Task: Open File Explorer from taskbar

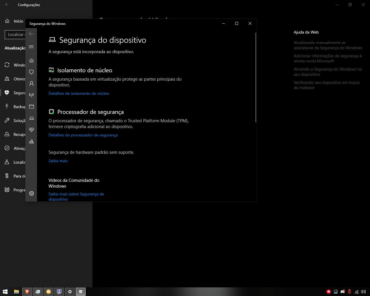Action: click(x=16, y=292)
